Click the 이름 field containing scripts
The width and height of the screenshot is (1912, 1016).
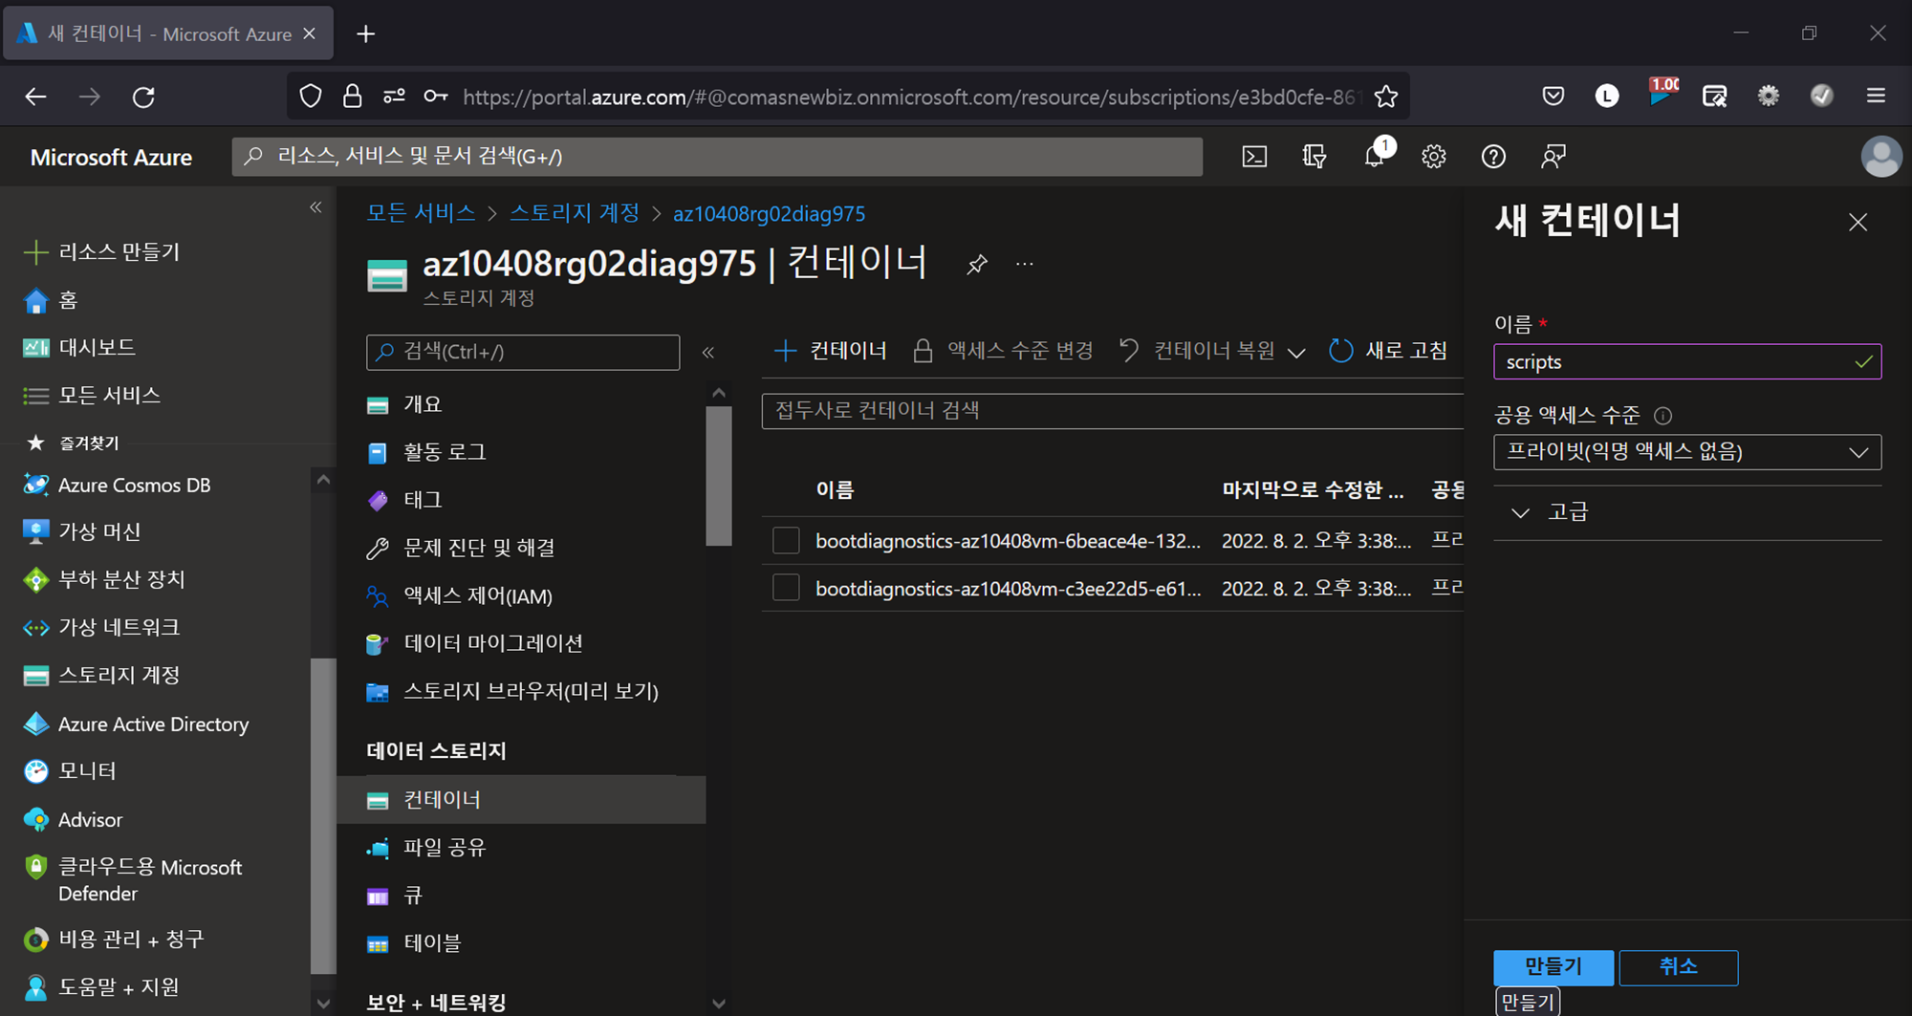pyautogui.click(x=1687, y=362)
